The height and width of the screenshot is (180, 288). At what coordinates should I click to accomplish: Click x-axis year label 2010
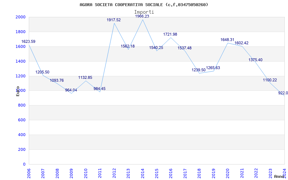coord(86,174)
